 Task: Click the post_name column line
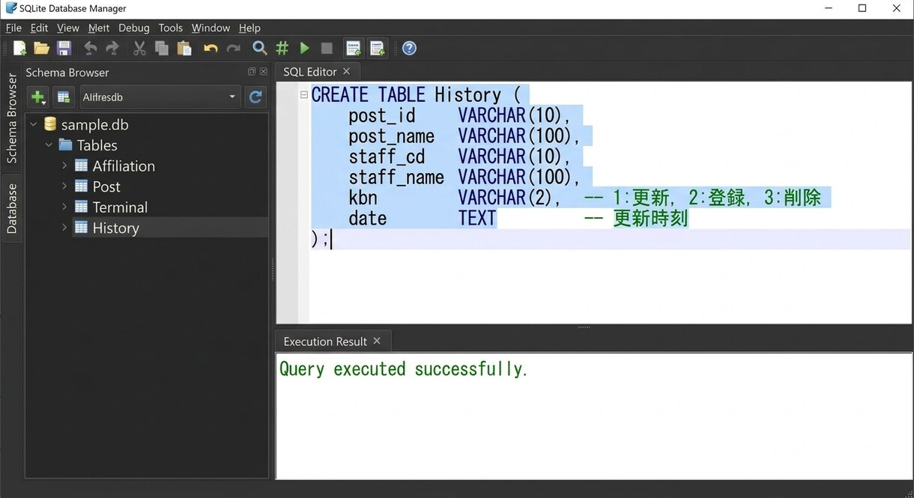click(x=464, y=136)
